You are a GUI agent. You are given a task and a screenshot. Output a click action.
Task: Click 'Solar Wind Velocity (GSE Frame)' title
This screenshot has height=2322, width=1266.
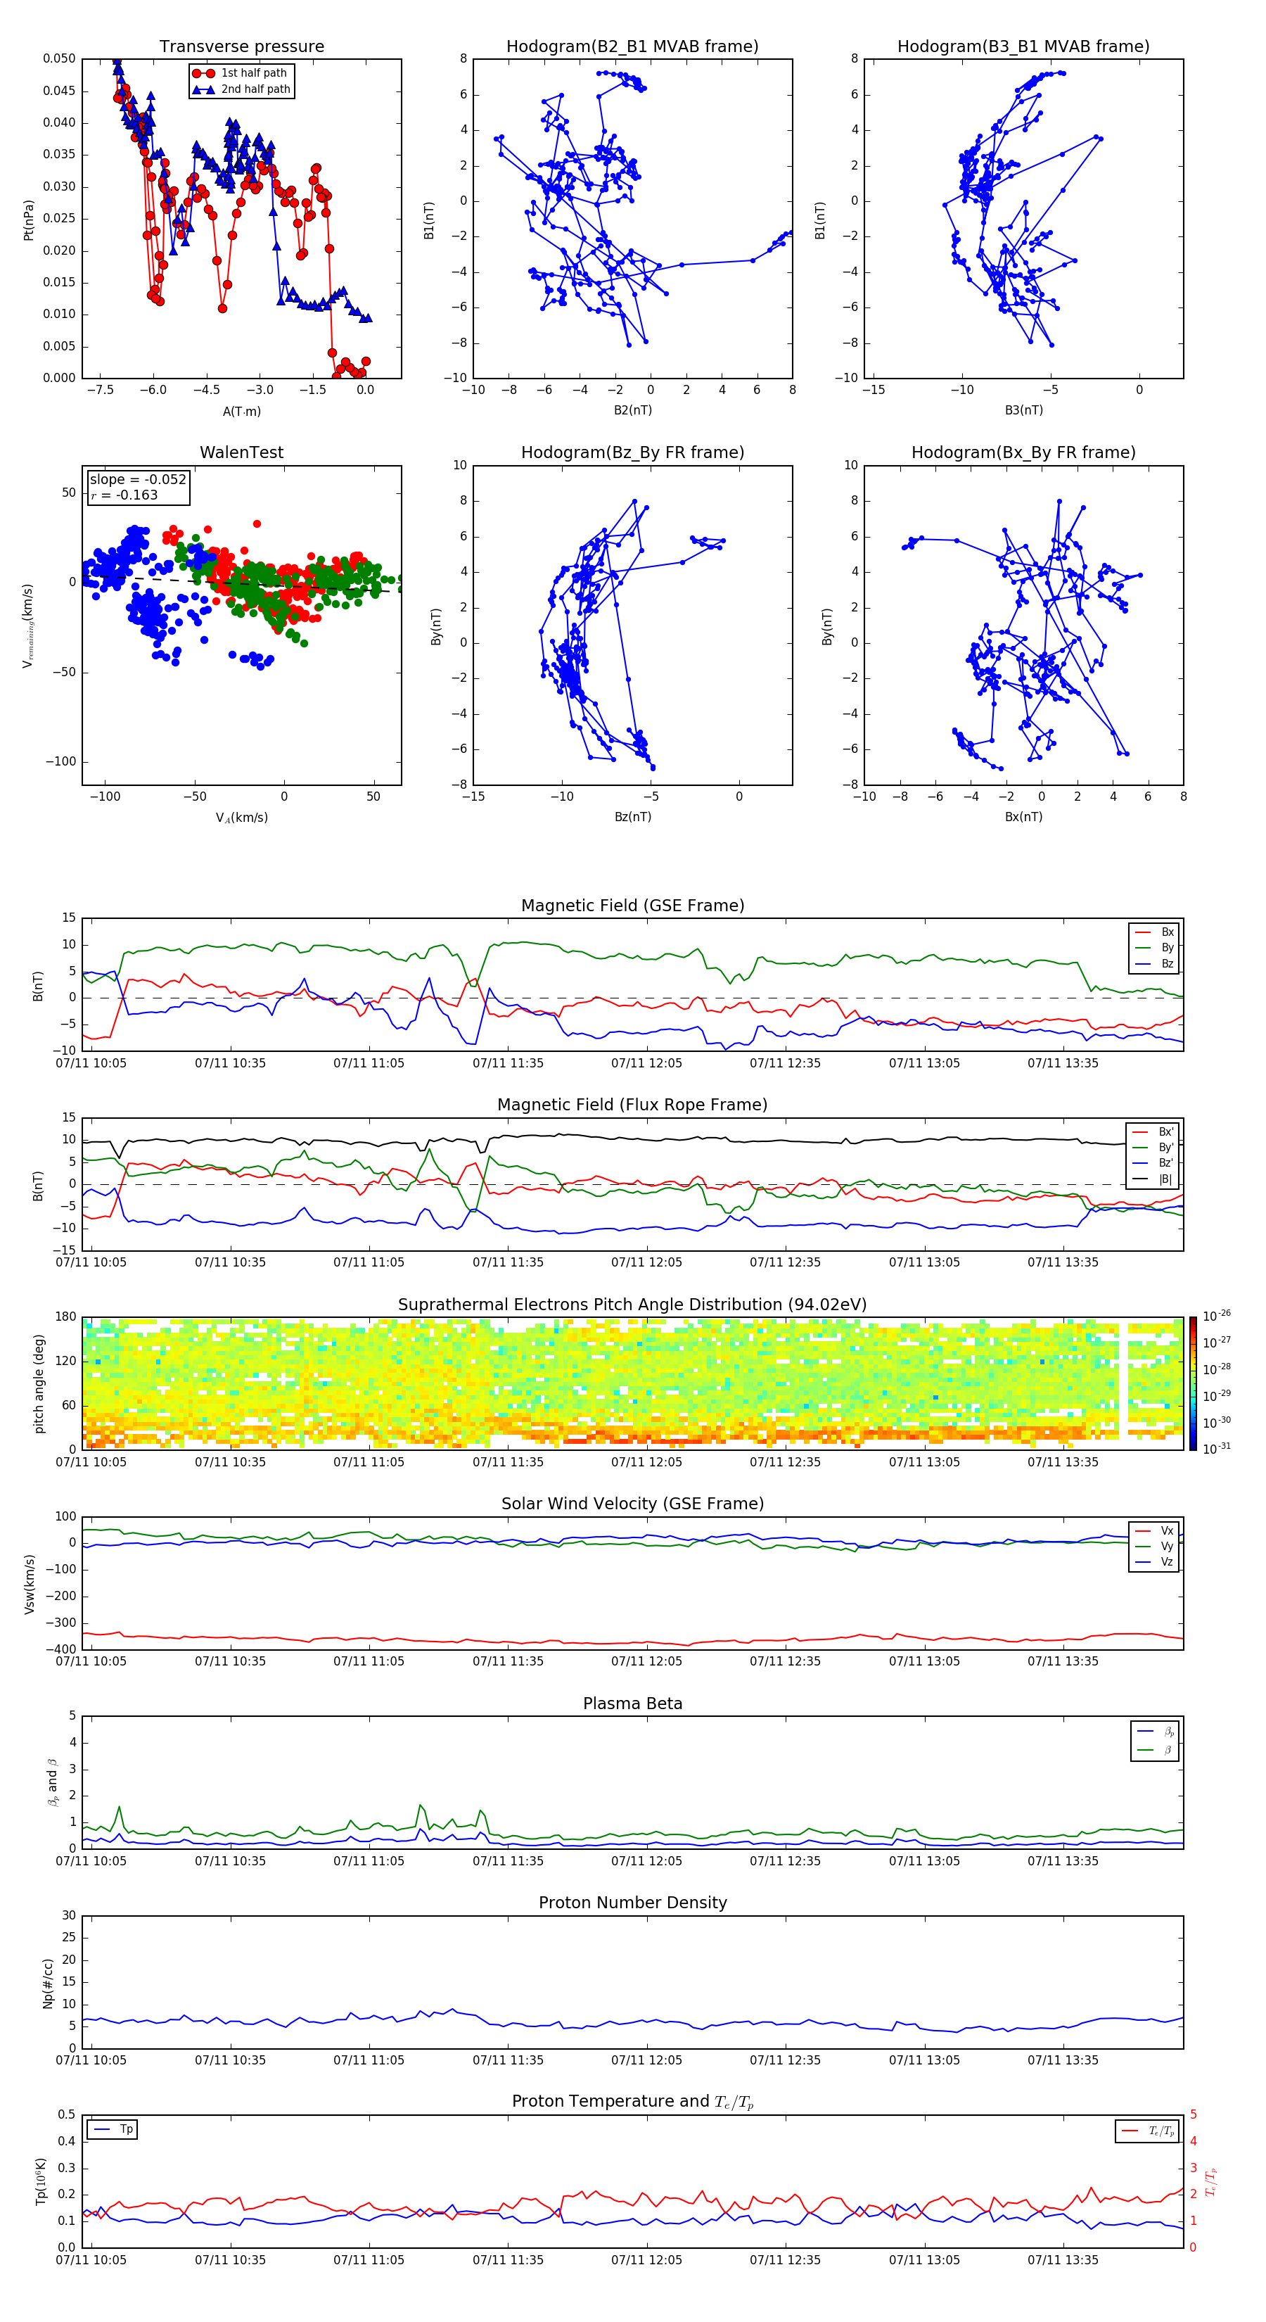[x=632, y=1504]
